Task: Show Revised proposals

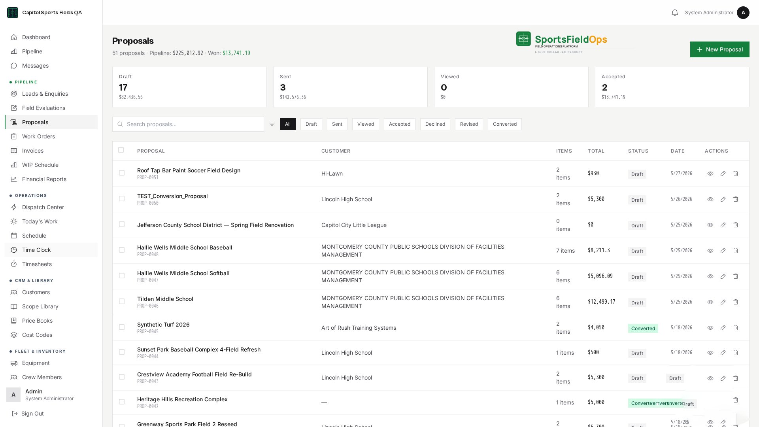Action: pos(469,124)
